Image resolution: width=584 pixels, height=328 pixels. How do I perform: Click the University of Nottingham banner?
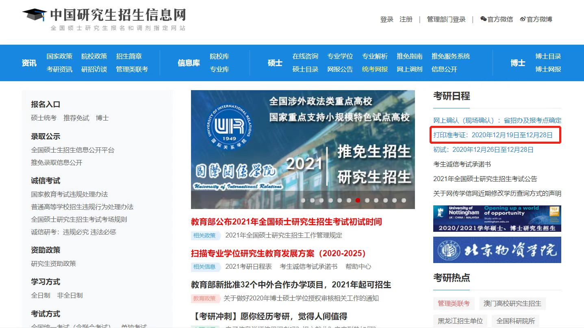(497, 218)
